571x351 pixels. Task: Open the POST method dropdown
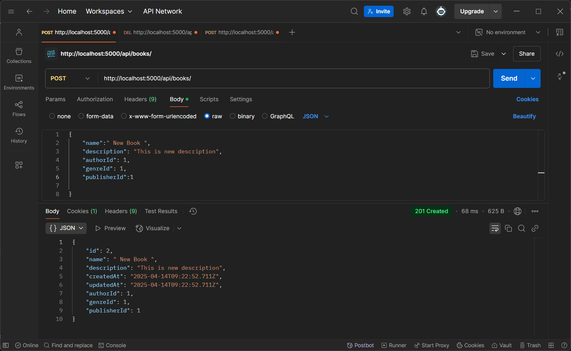pyautogui.click(x=70, y=78)
